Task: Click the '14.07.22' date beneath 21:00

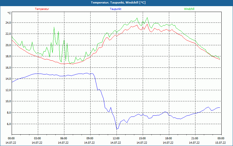Action: (x=194, y=142)
